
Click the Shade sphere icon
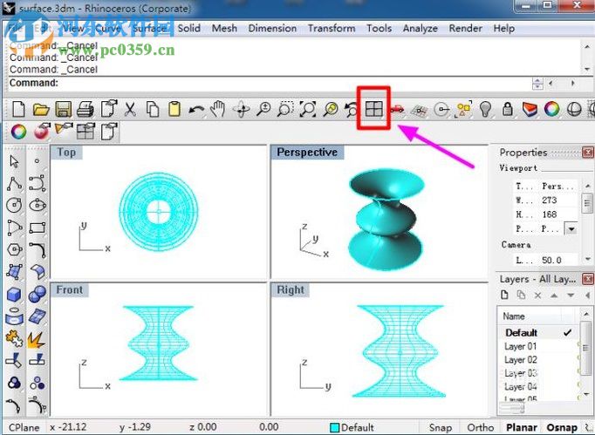click(574, 110)
